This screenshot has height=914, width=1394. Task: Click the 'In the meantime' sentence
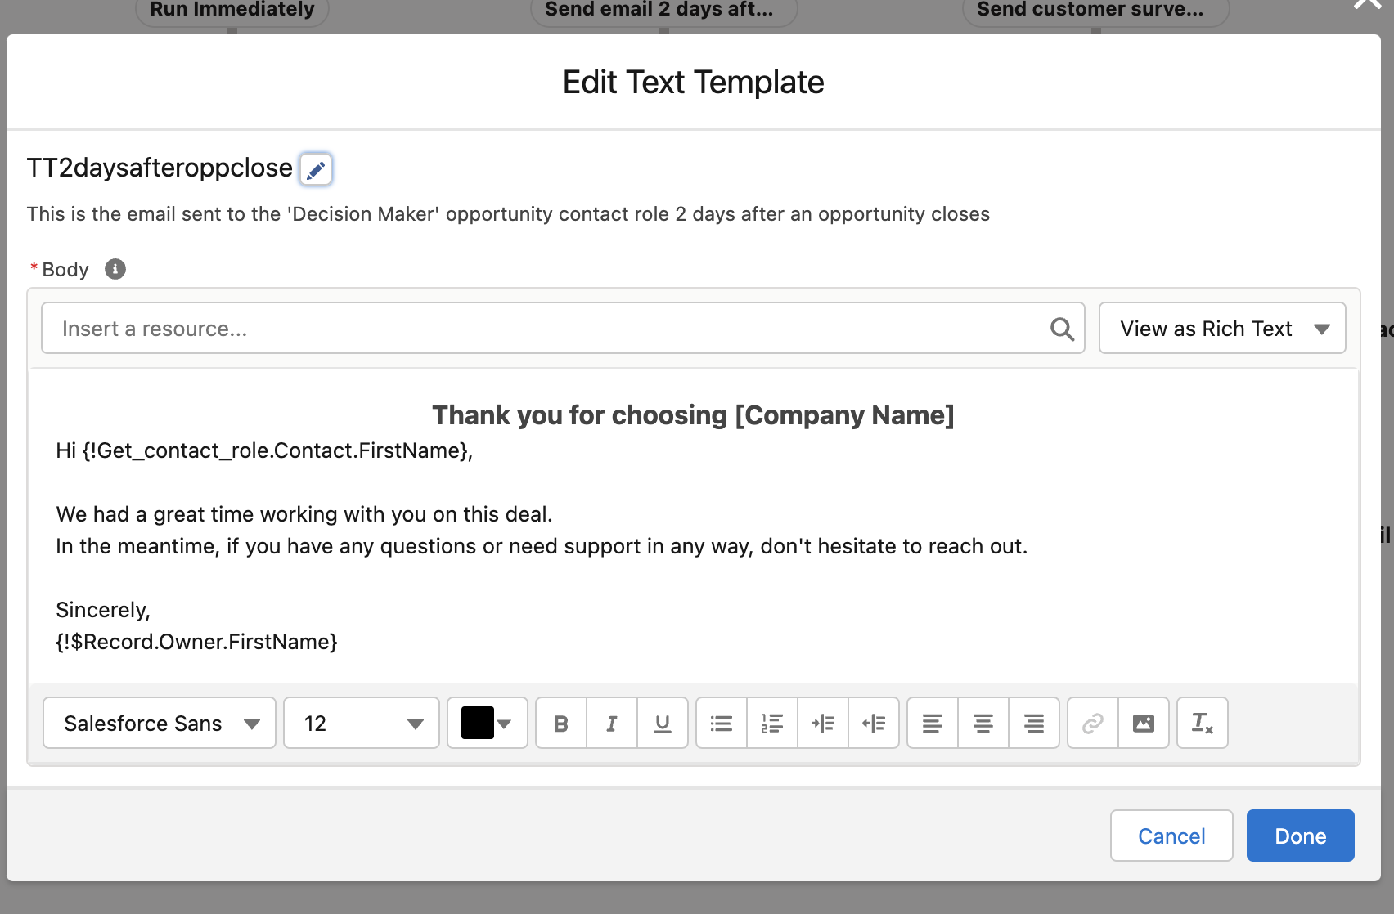[542, 546]
